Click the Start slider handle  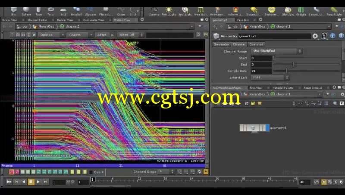point(274,58)
